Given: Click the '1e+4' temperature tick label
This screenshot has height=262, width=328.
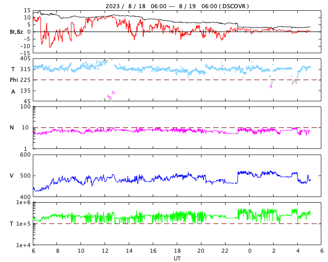Looking at the screenshot, I should tap(24, 245).
